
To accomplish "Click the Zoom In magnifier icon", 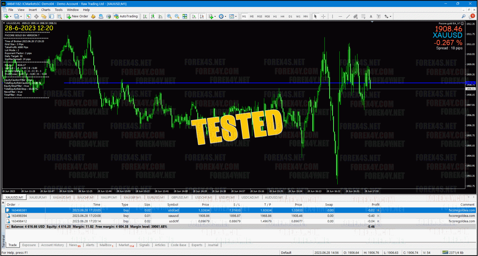I will (169, 16).
